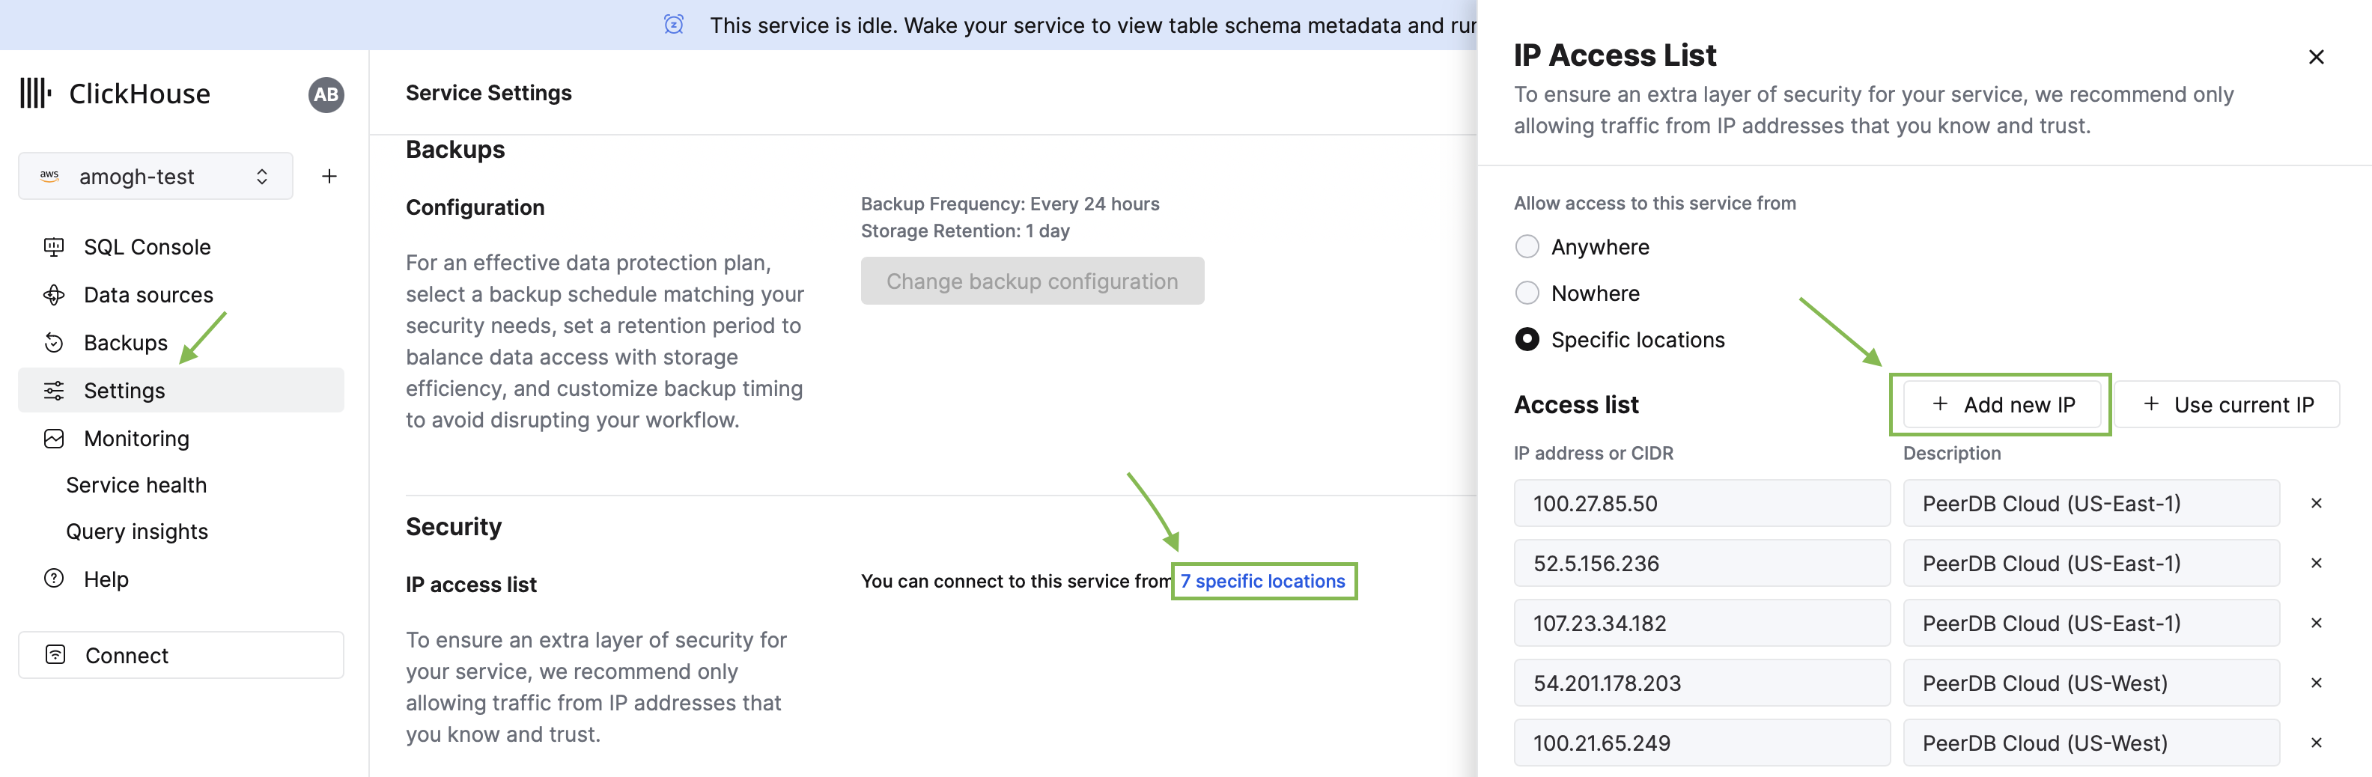Click the Description column label

(1952, 453)
